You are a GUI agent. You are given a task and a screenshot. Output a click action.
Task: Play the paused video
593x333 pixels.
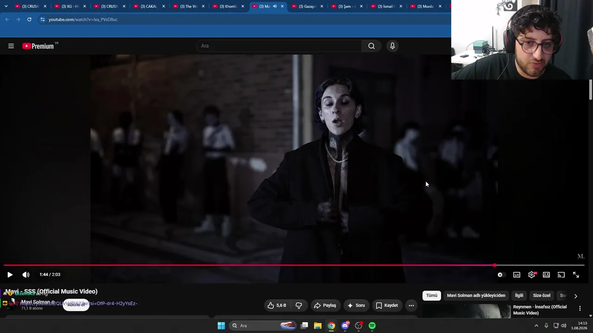(10, 275)
